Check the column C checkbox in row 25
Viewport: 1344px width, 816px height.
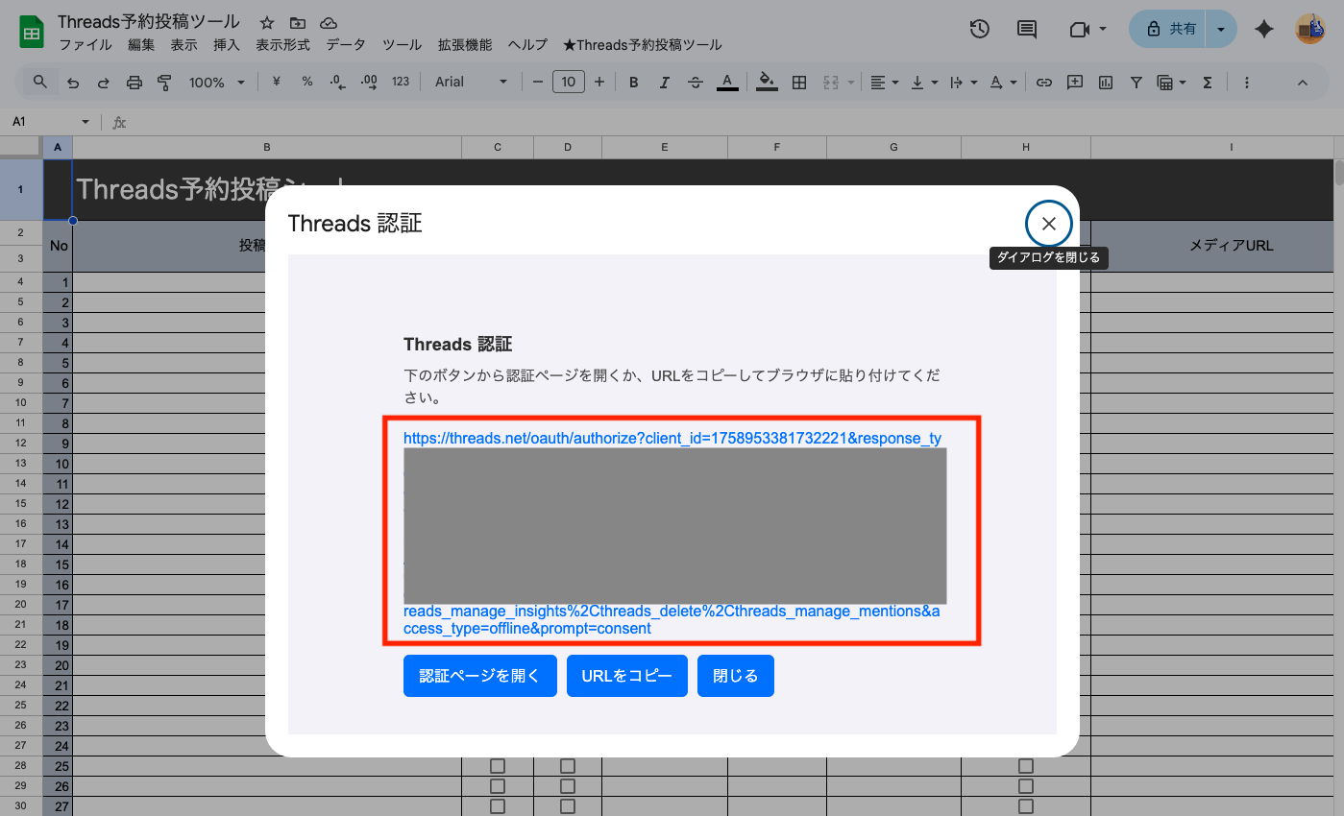tap(498, 766)
